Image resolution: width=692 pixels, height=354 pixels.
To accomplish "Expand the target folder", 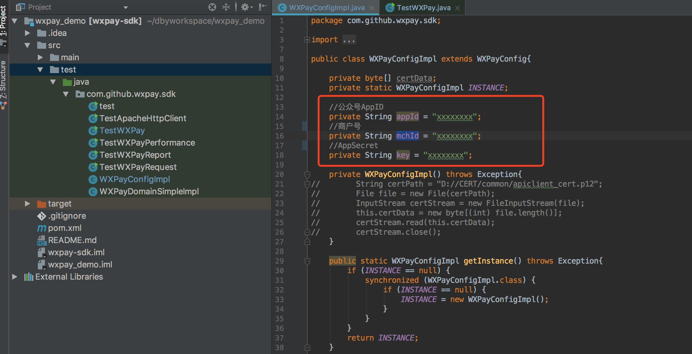I will (x=28, y=204).
